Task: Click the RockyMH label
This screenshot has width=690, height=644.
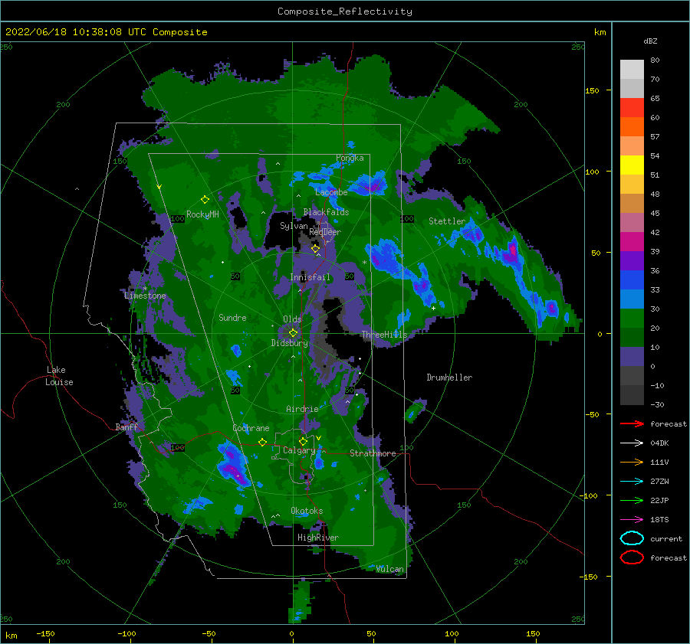Action: [x=202, y=214]
